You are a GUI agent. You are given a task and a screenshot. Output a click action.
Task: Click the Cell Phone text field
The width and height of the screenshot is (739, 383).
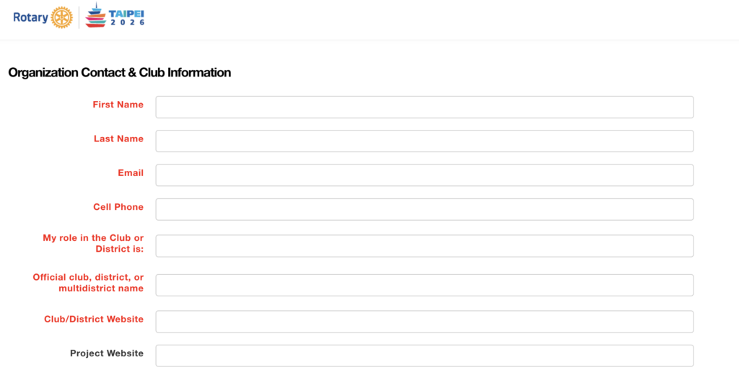coord(424,209)
